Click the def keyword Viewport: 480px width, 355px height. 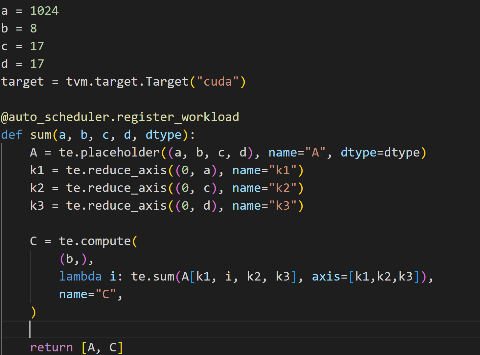pos(12,135)
